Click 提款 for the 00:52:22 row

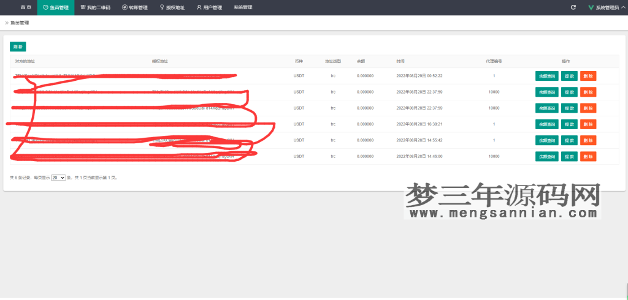point(569,76)
